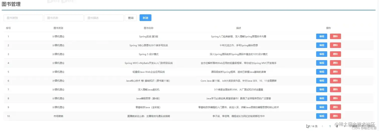The height and width of the screenshot is (131, 379).
Task: Edit the Spring实战 第5版 row
Action: point(322,36)
